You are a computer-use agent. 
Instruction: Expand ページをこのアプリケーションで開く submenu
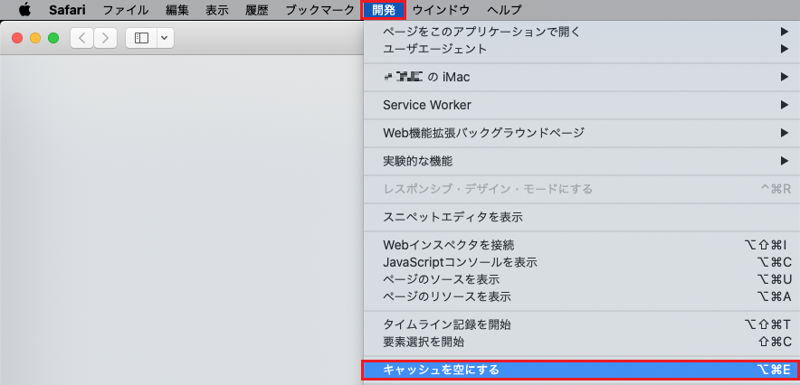(x=582, y=33)
